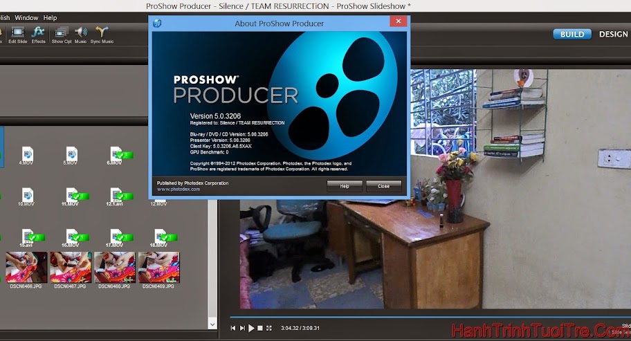Click Published by Photodex Corporation text
This screenshot has height=341, width=631.
[x=193, y=183]
